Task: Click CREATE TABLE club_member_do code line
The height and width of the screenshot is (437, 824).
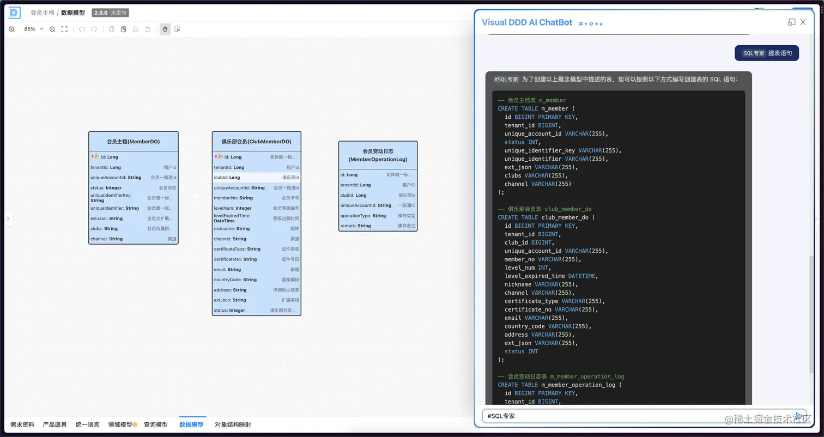Action: pos(547,217)
